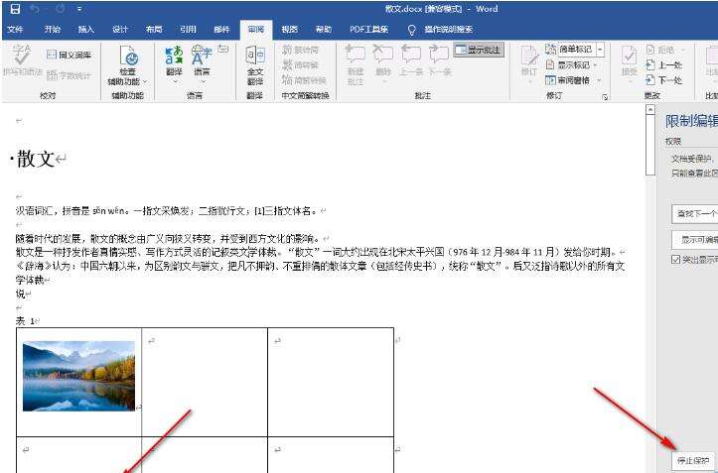This screenshot has width=718, height=473.
Task: Select the mountain lake image in table
Action: (78, 376)
